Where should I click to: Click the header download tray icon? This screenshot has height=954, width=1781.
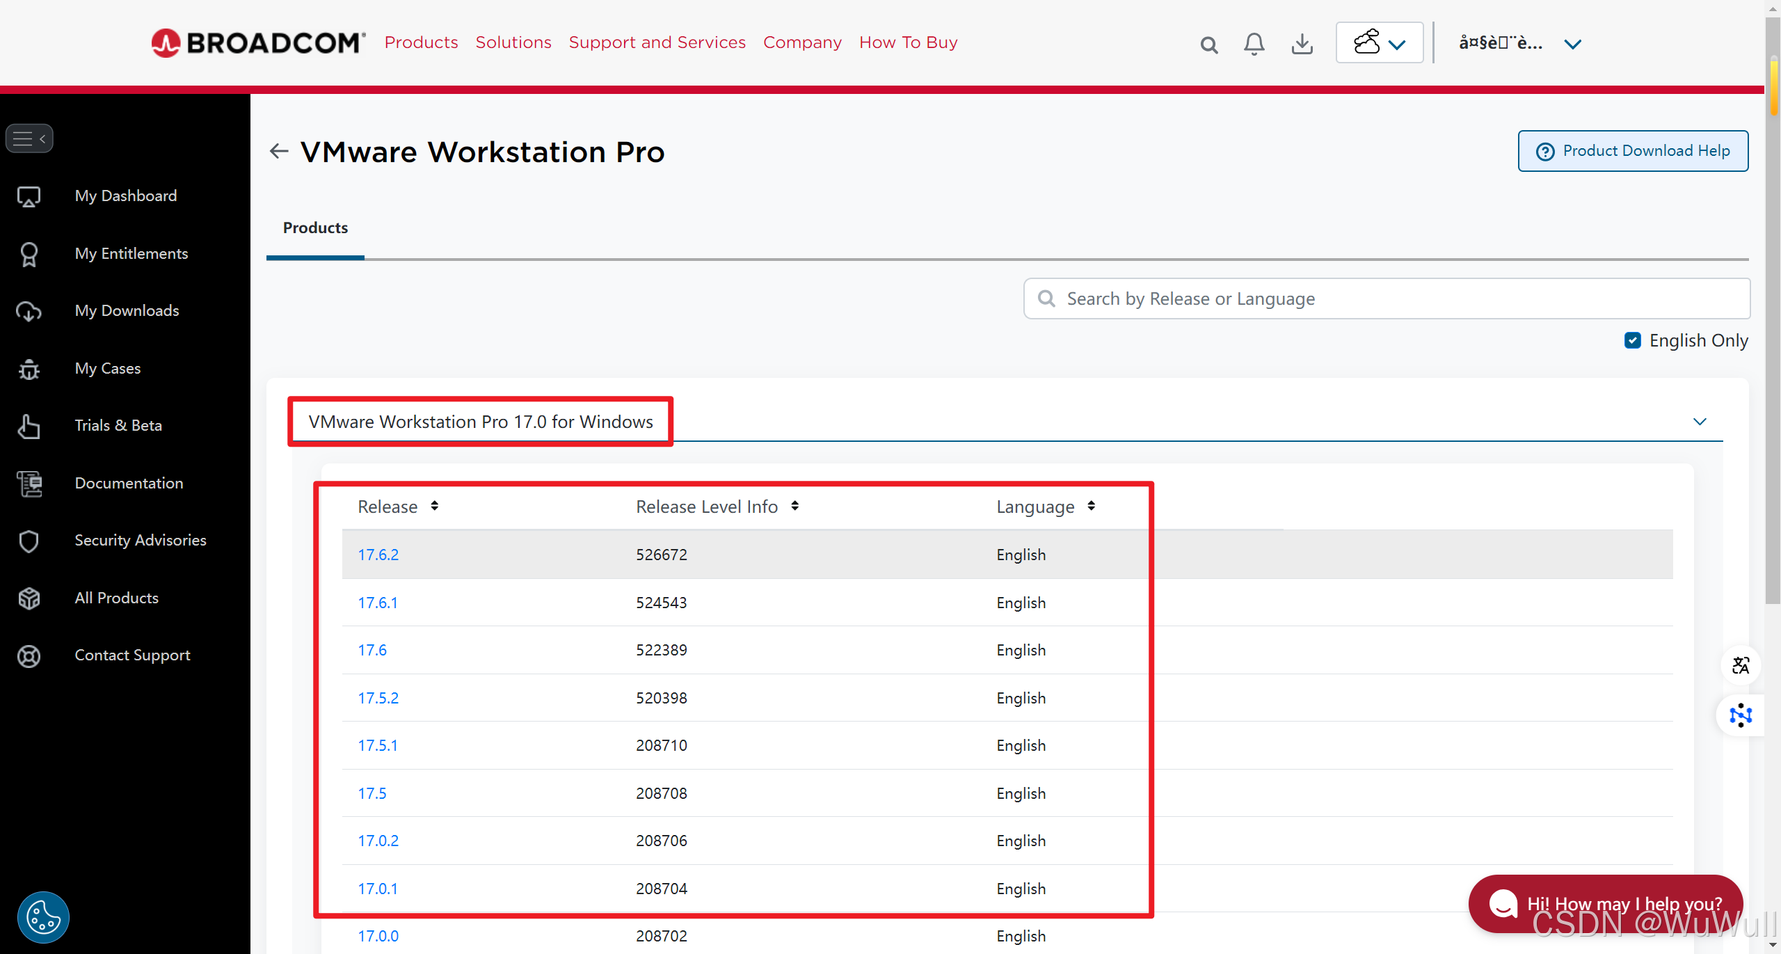[1302, 44]
